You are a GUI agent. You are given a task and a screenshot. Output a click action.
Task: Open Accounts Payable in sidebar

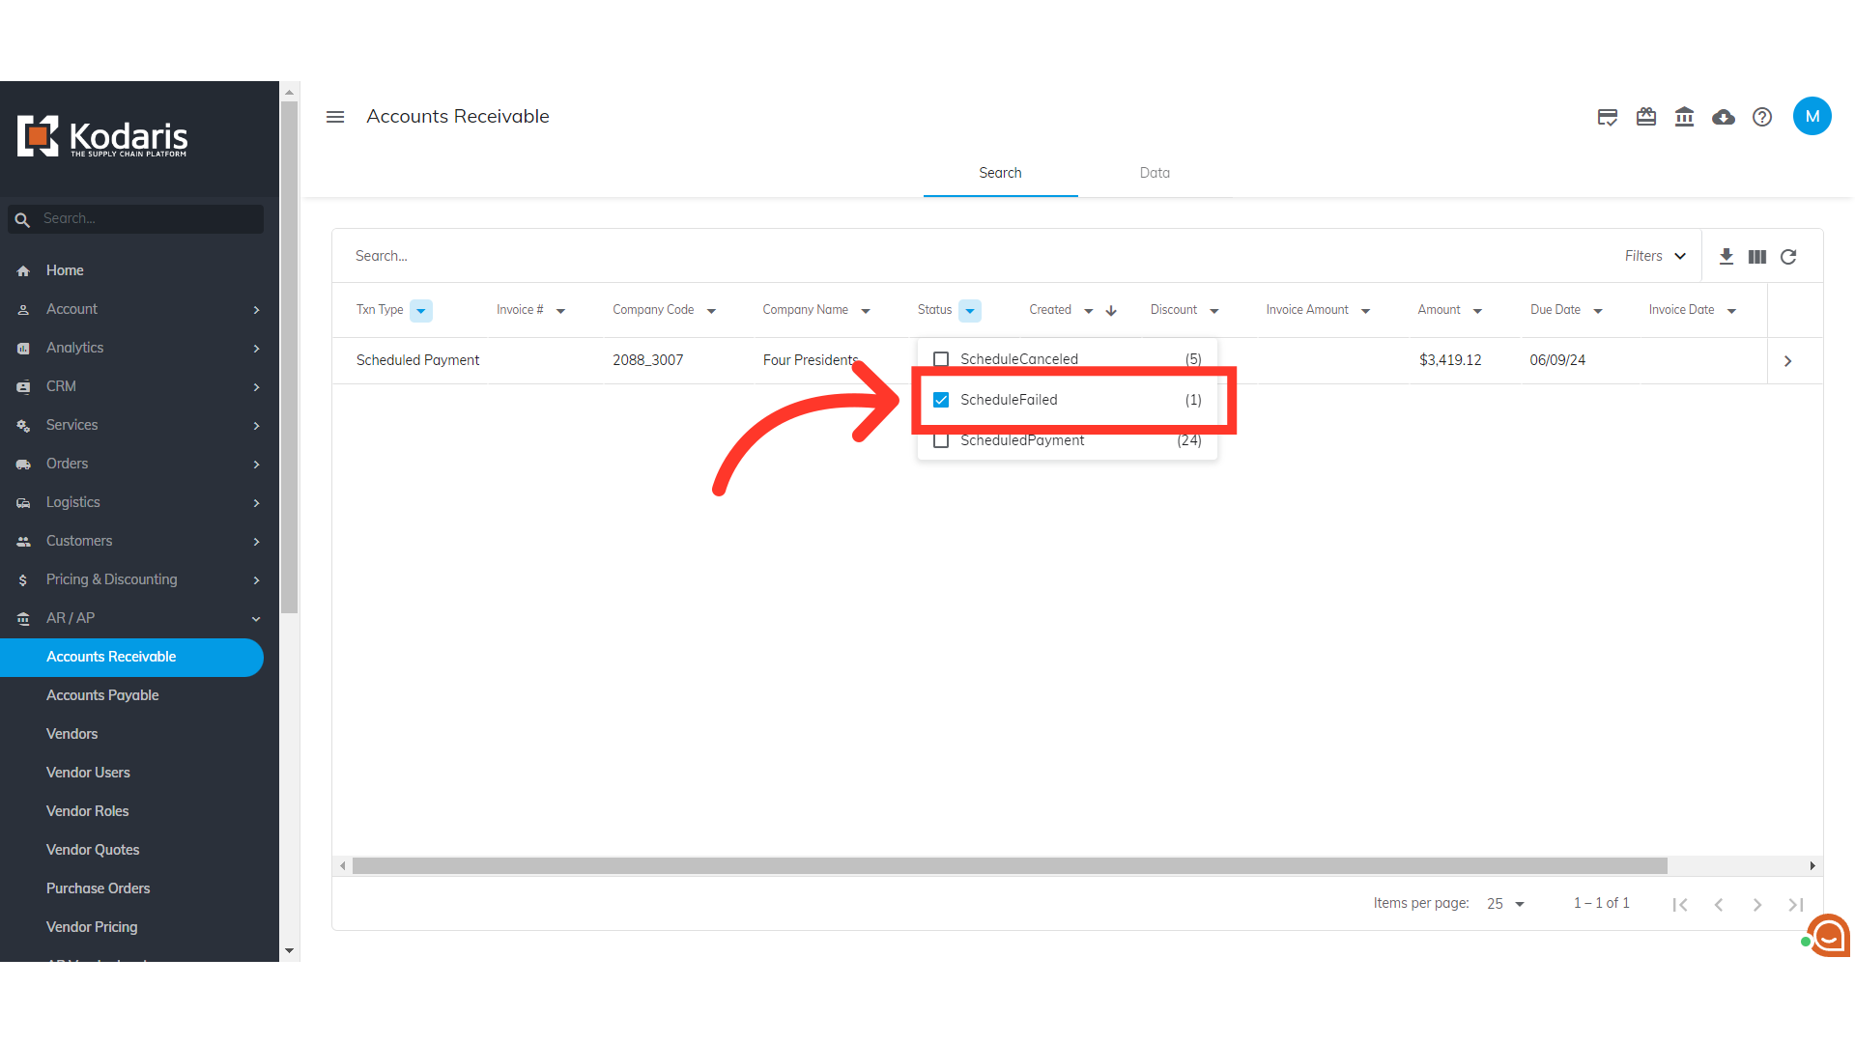tap(102, 695)
